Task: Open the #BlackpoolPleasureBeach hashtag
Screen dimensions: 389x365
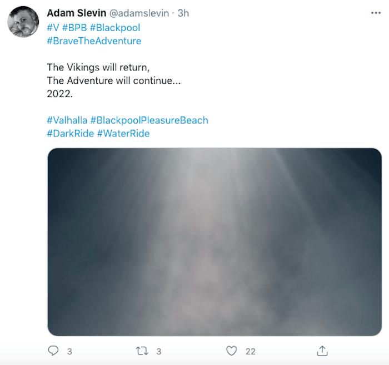Action: pos(149,120)
